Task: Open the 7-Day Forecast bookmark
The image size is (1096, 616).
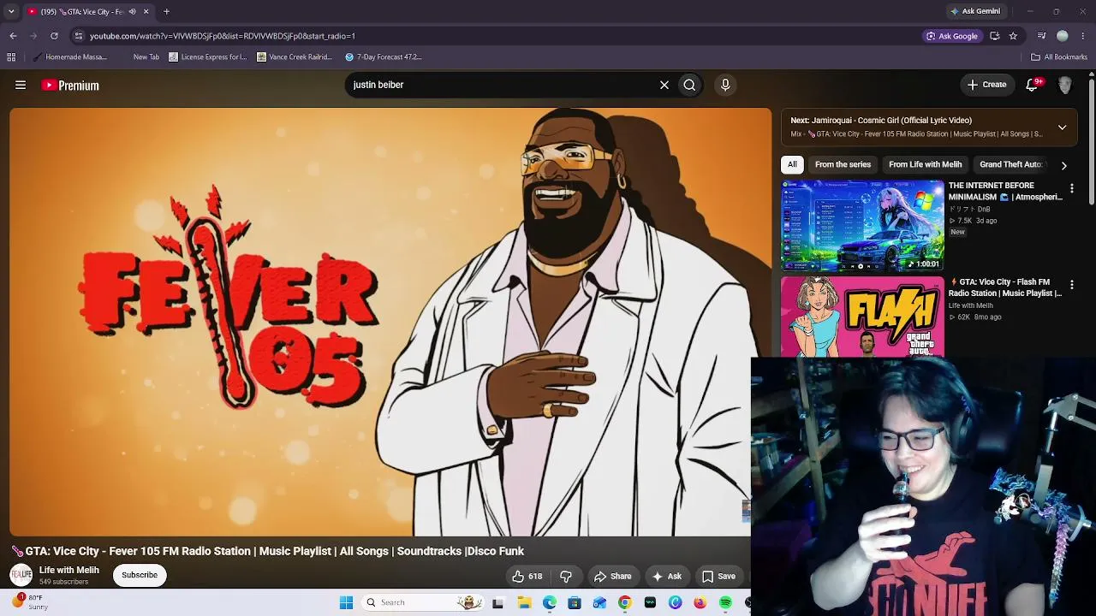Action: 384,57
